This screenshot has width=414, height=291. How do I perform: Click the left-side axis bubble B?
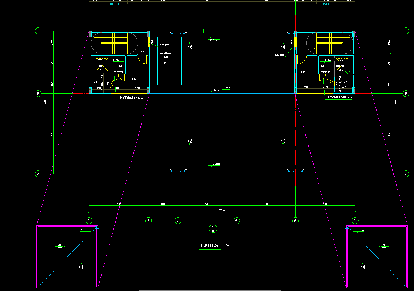[x=38, y=94]
